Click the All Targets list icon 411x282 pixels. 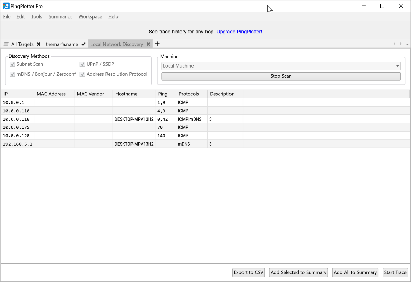[x=6, y=44]
